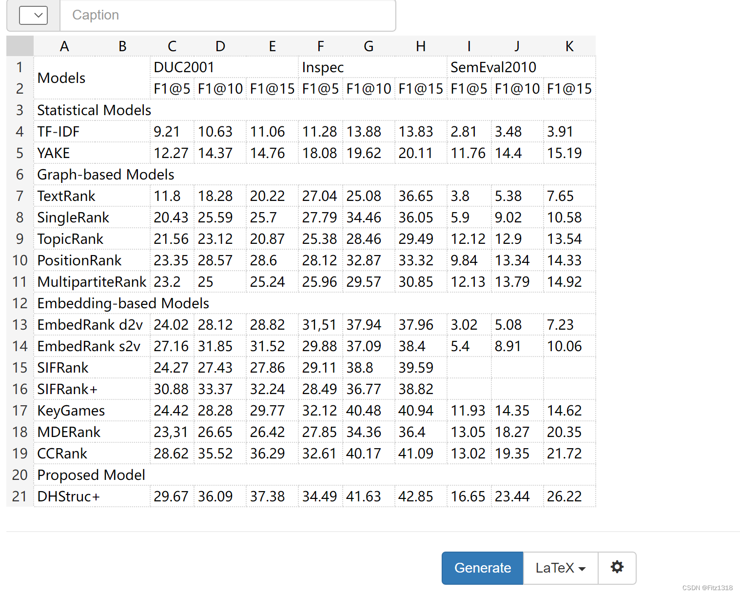Image resolution: width=740 pixels, height=595 pixels.
Task: Click the EmbedRank s2v cell
Action: [92, 346]
